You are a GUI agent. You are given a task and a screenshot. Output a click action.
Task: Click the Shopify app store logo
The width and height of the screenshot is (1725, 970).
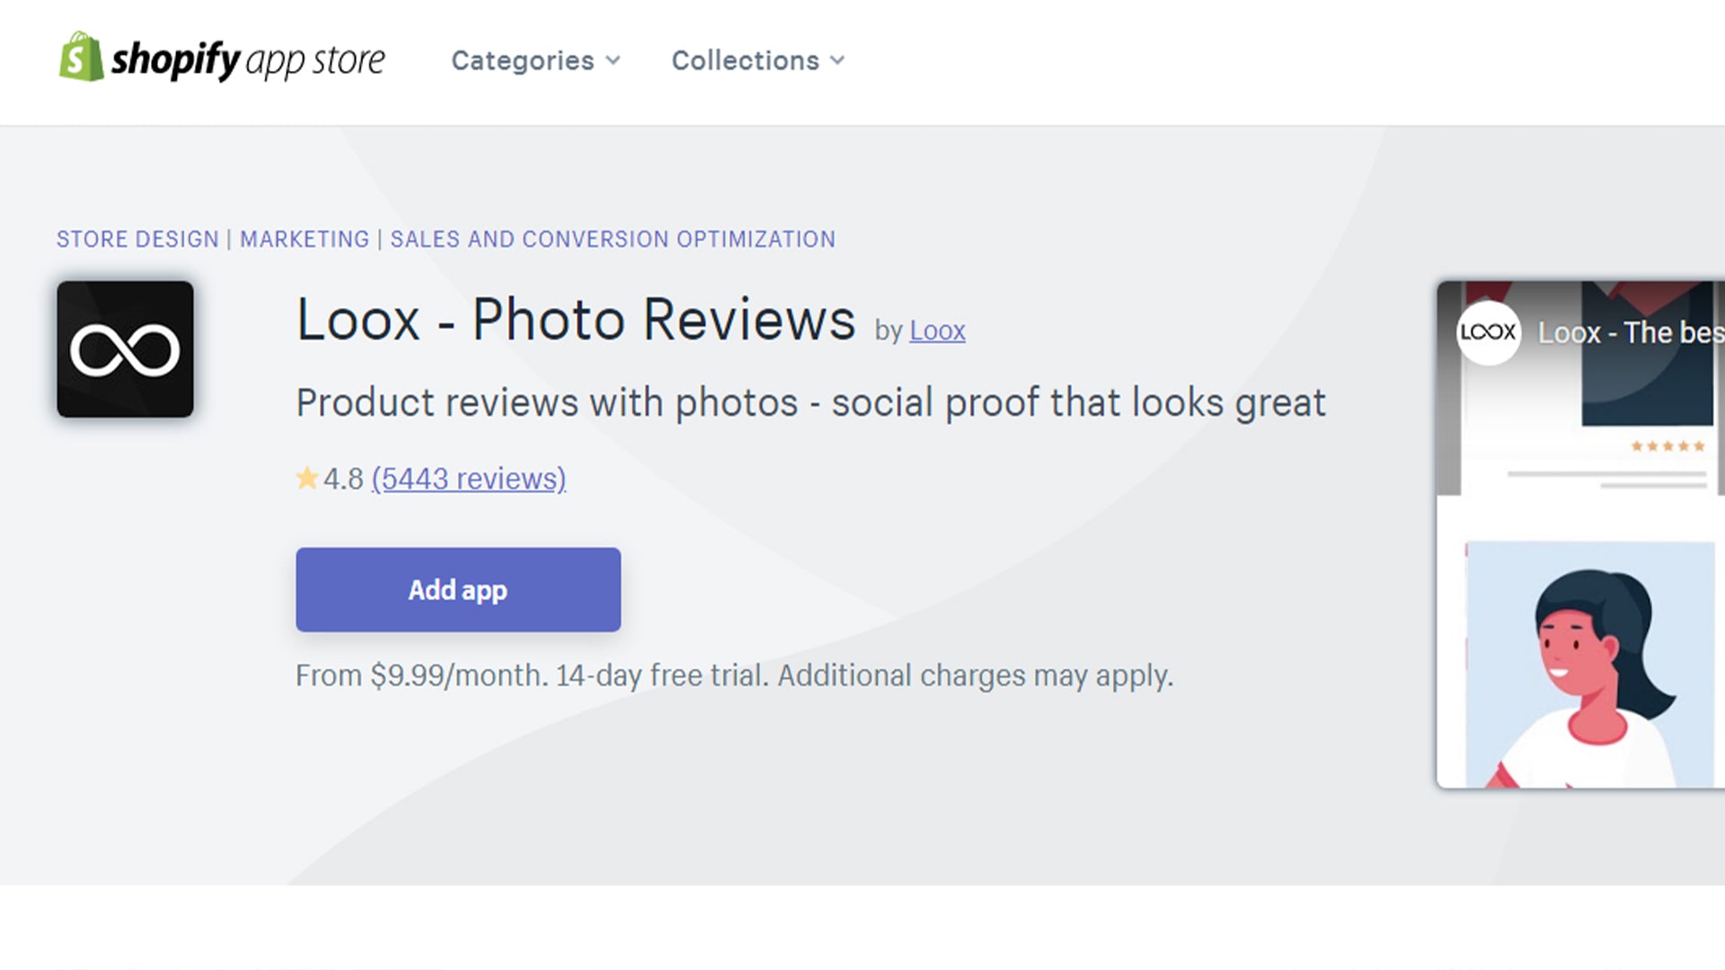pyautogui.click(x=222, y=58)
